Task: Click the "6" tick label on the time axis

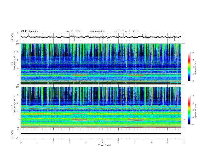Action: click(x=118, y=142)
